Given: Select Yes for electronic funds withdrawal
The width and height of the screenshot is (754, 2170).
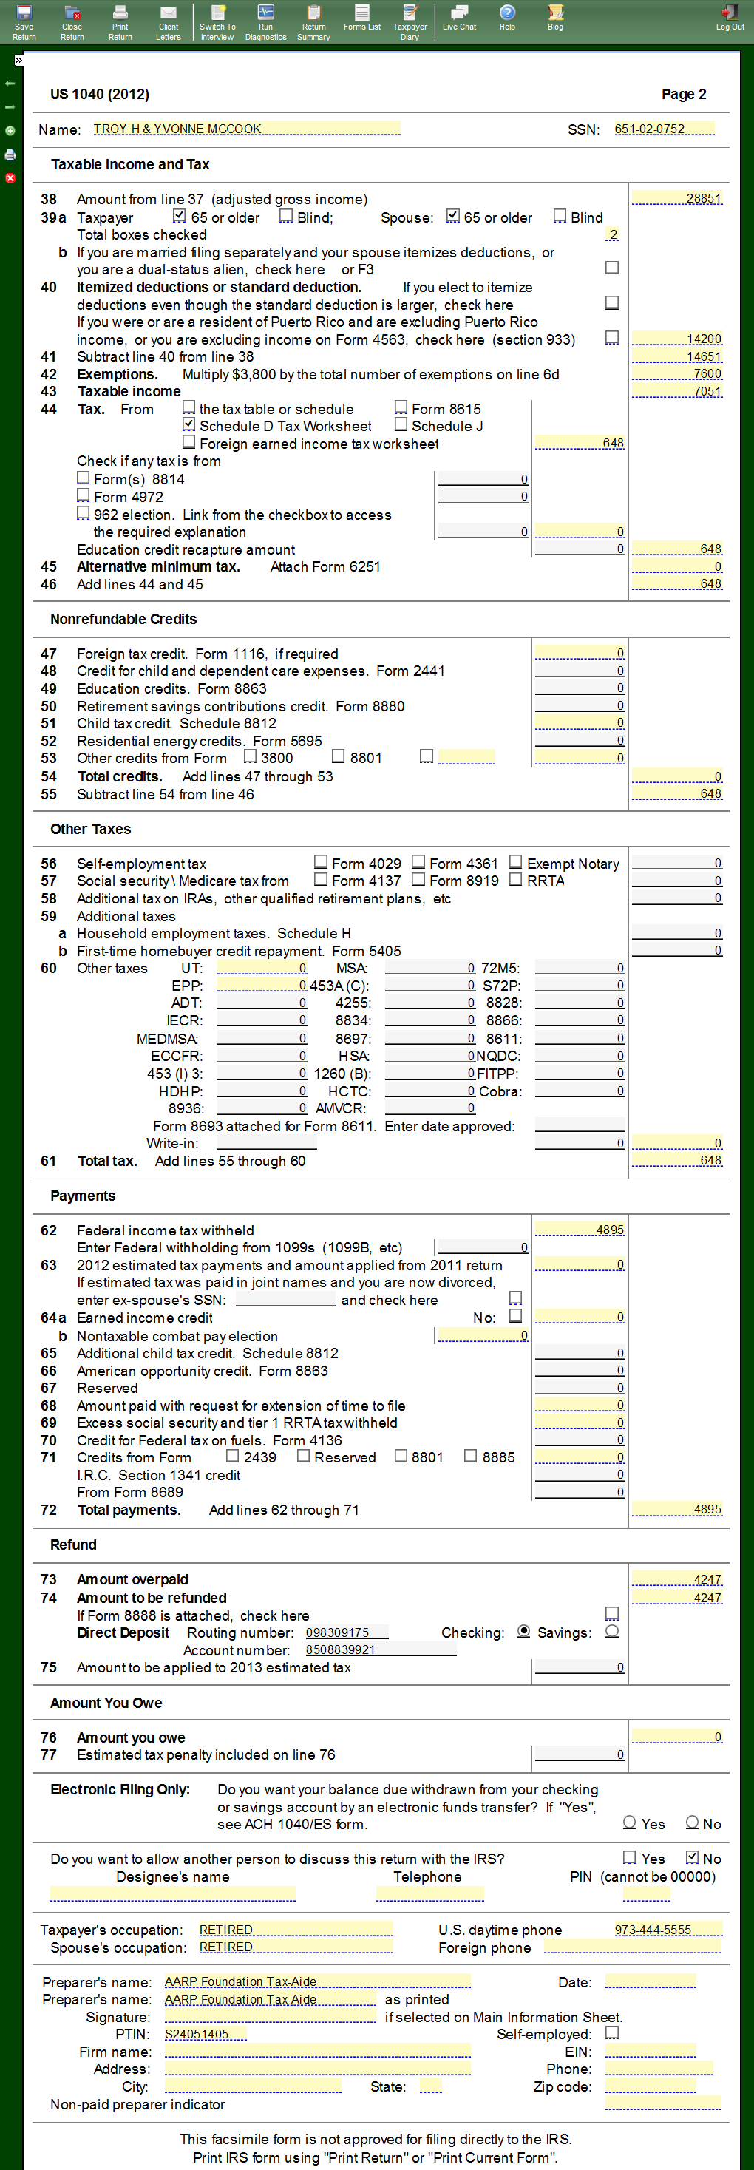Looking at the screenshot, I should [x=628, y=1822].
